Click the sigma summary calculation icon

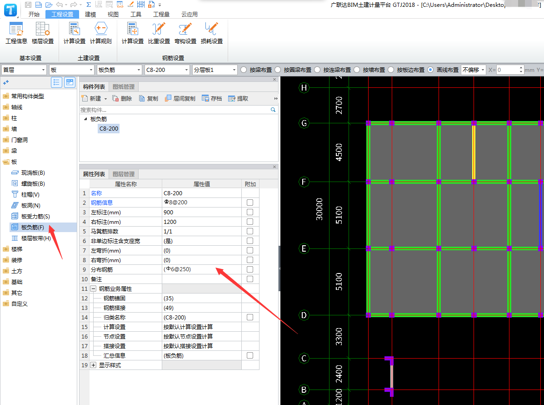click(89, 5)
